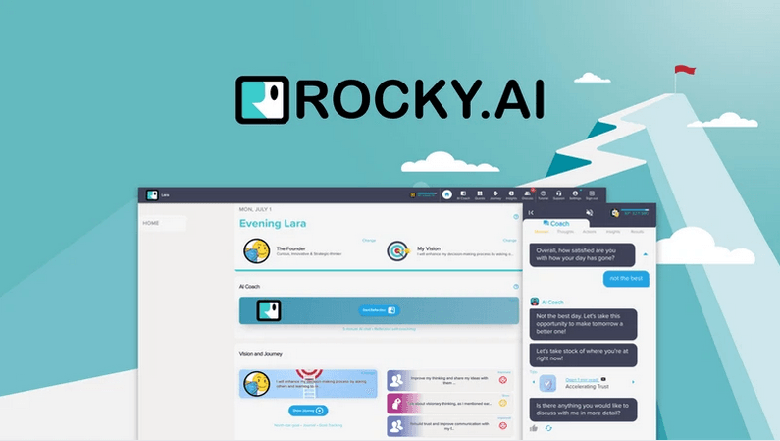Viewport: 780px width, 441px height.
Task: Open Quests from top navigation
Action: point(479,195)
